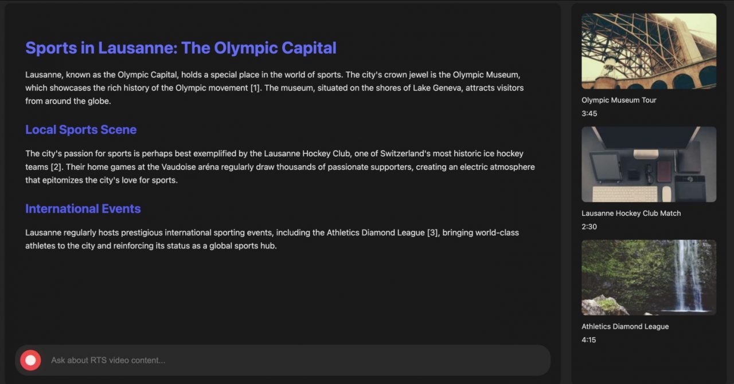Focus the Ask about RTS video content field

click(x=295, y=360)
